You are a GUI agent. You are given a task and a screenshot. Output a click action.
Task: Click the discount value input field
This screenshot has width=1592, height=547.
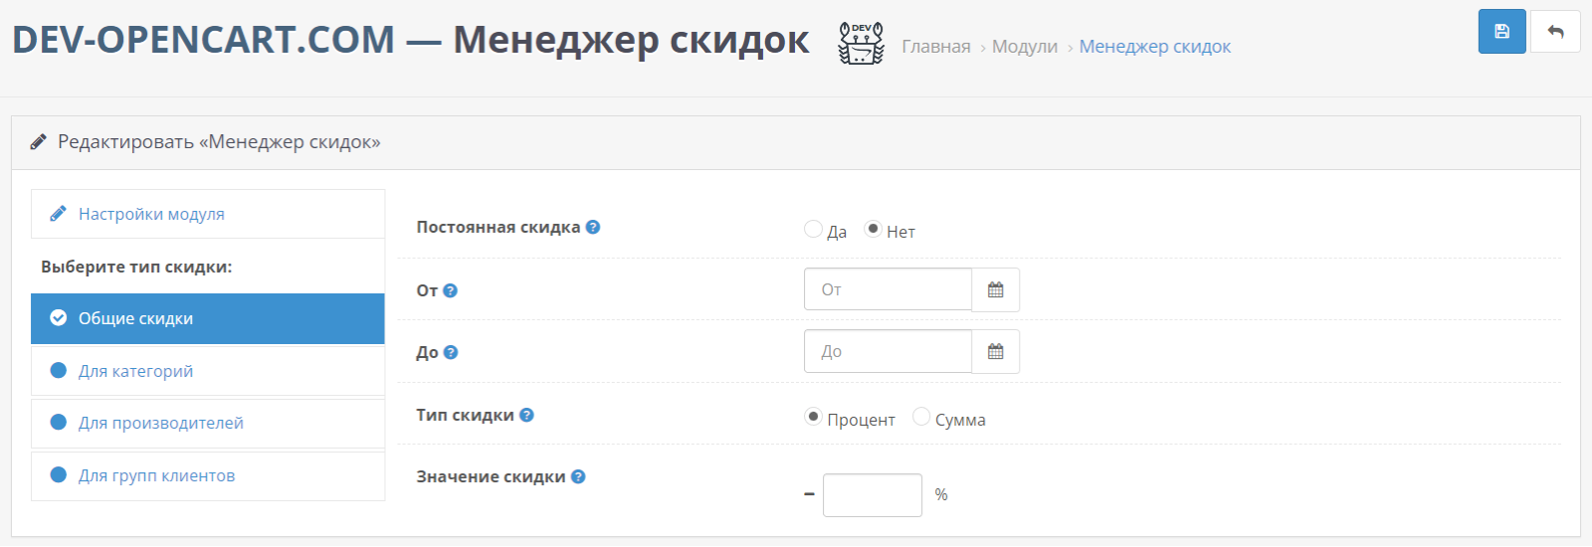tap(873, 495)
